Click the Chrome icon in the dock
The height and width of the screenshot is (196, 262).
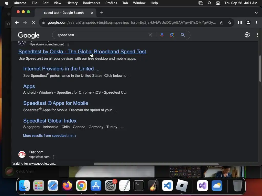pos(82,185)
